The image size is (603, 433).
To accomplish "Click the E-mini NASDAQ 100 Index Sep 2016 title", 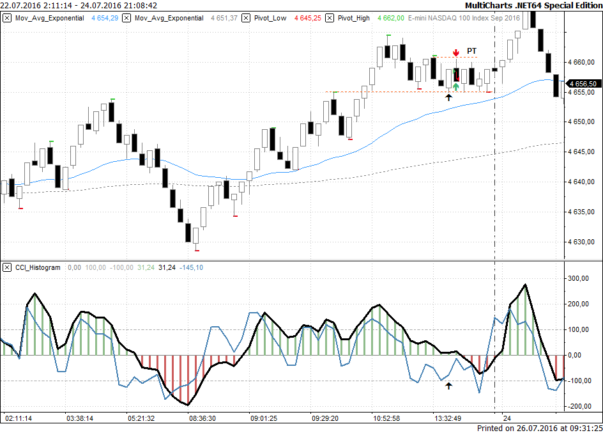I will [464, 18].
